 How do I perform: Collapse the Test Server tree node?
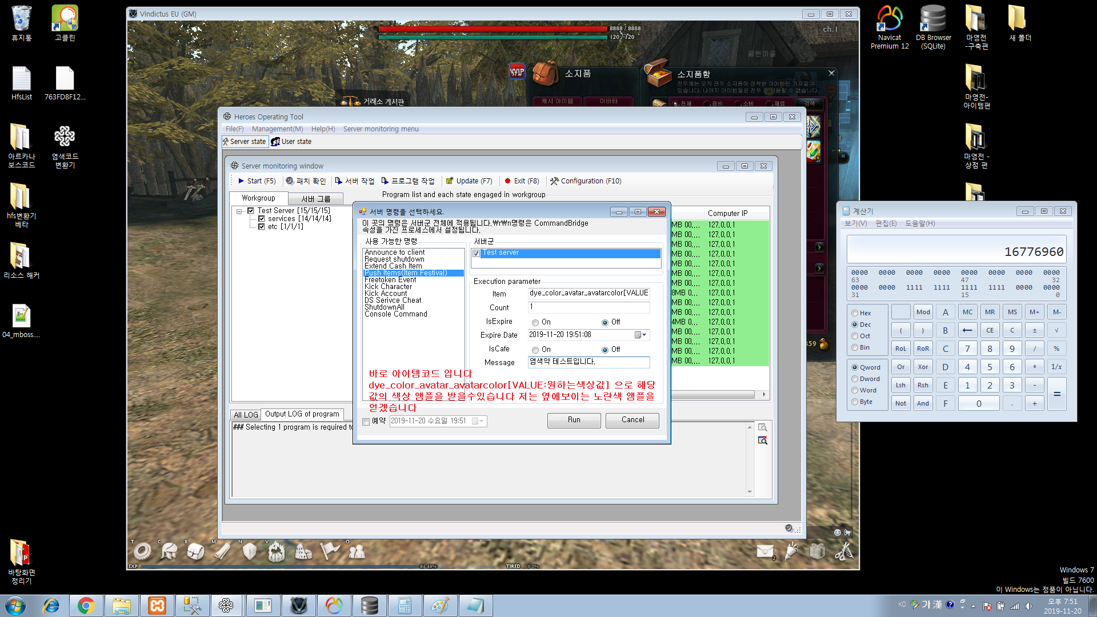click(239, 211)
